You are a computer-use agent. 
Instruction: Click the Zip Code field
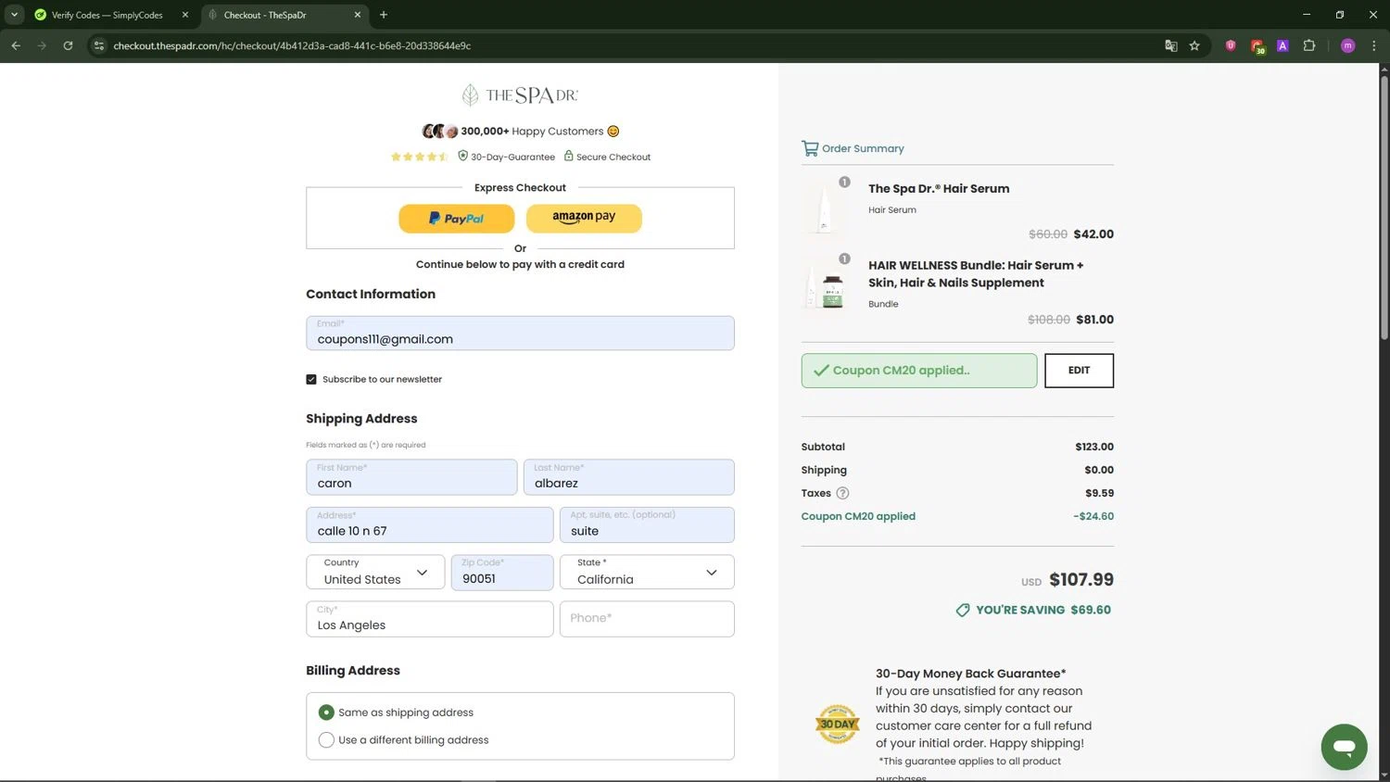(502, 572)
